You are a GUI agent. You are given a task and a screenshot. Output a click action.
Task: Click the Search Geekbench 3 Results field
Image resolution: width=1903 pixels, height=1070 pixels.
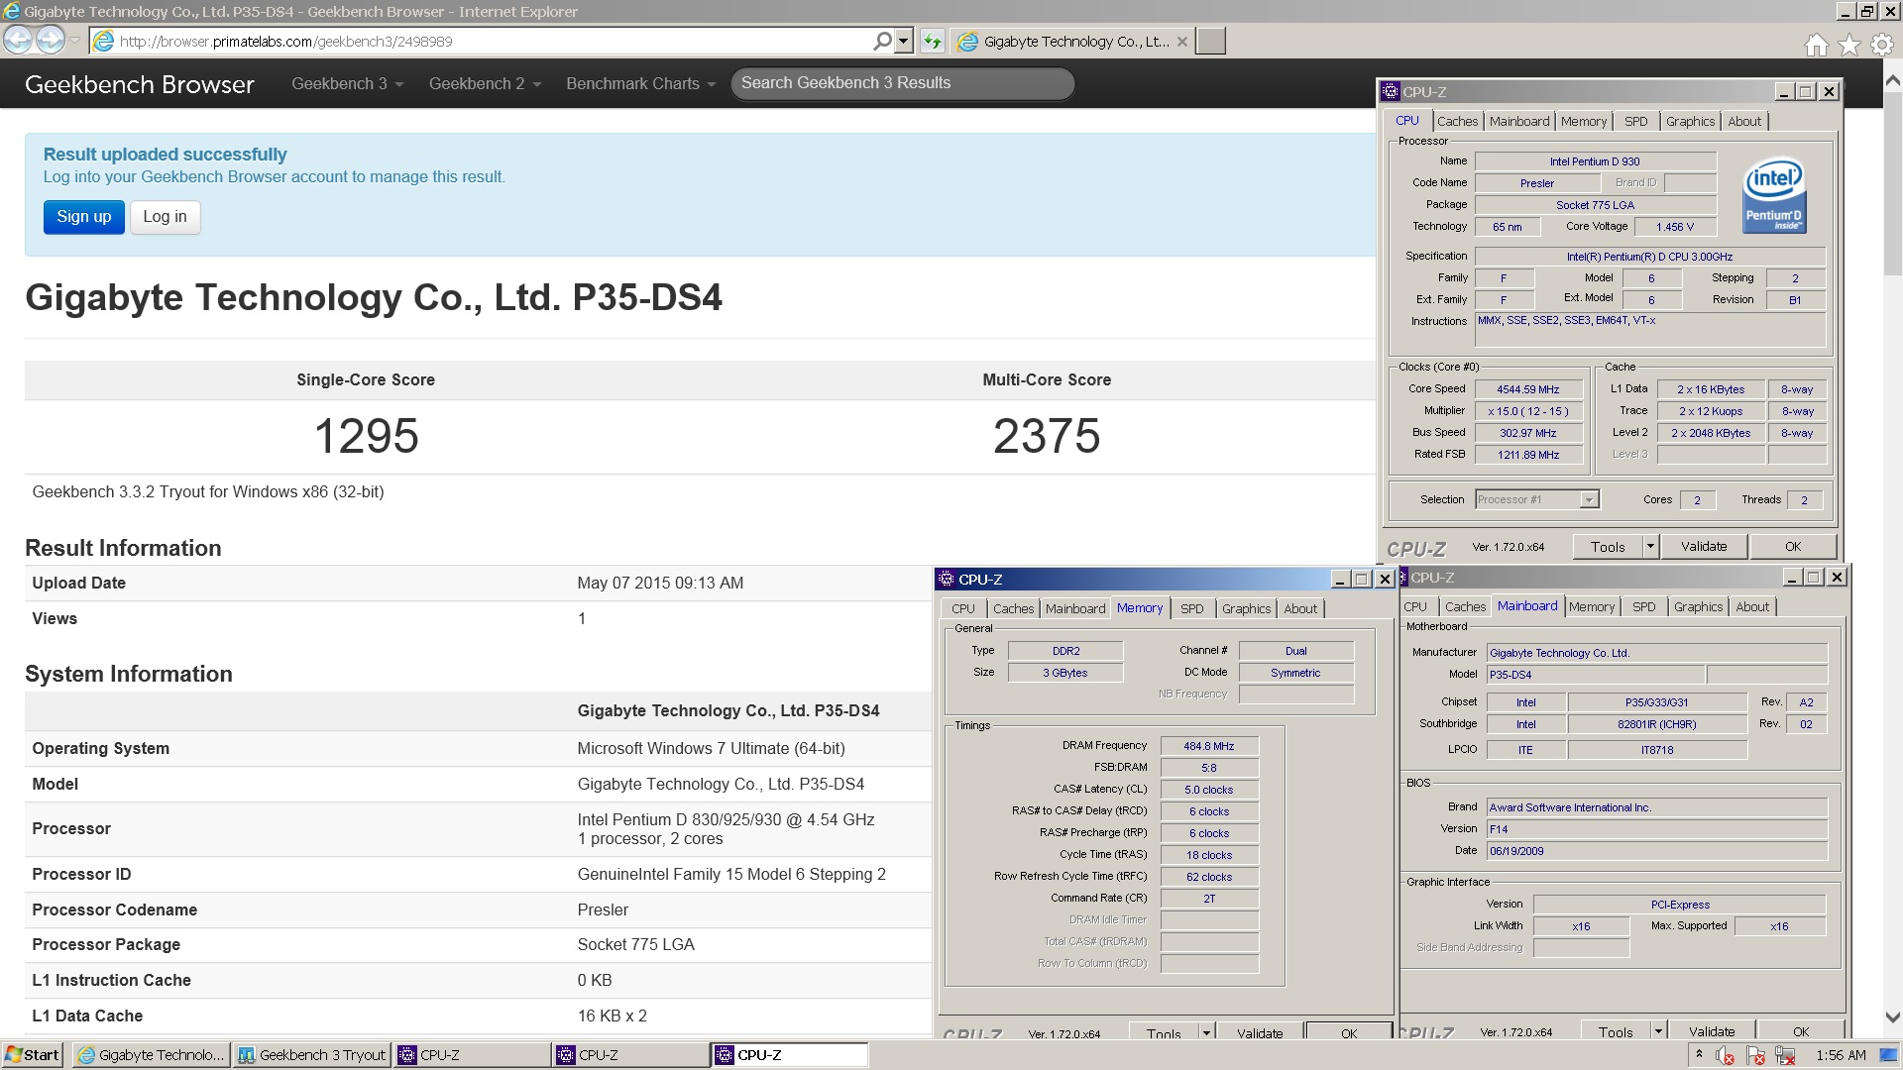(x=902, y=83)
